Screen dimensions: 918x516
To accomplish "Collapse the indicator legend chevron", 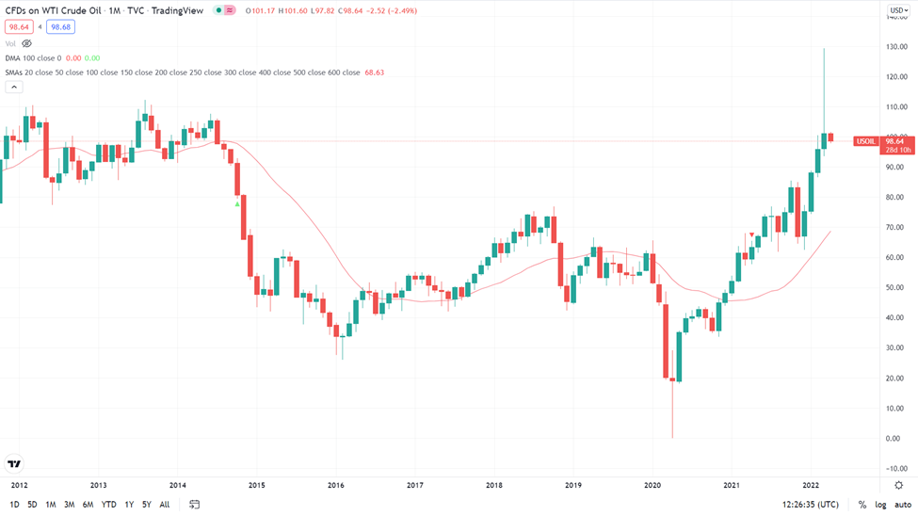I will coord(14,88).
